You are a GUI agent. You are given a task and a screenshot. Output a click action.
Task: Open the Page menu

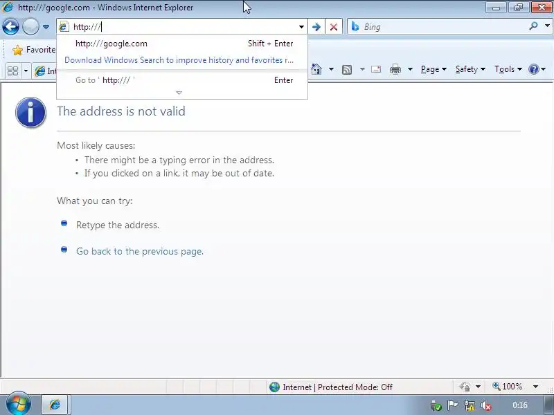click(x=434, y=69)
